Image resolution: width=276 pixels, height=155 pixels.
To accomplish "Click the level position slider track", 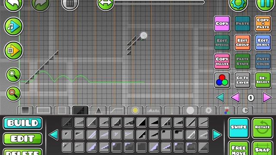I will (159, 2).
